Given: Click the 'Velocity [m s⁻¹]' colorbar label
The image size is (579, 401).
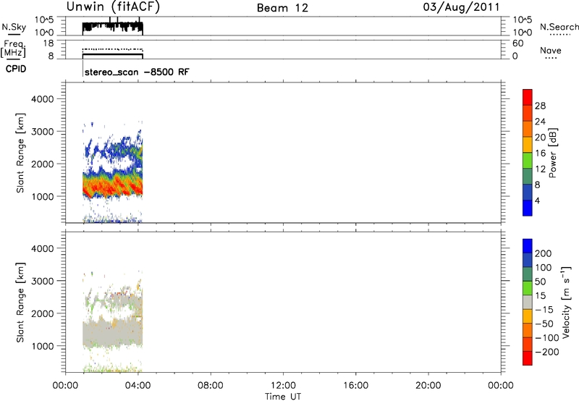Looking at the screenshot, I should (567, 302).
